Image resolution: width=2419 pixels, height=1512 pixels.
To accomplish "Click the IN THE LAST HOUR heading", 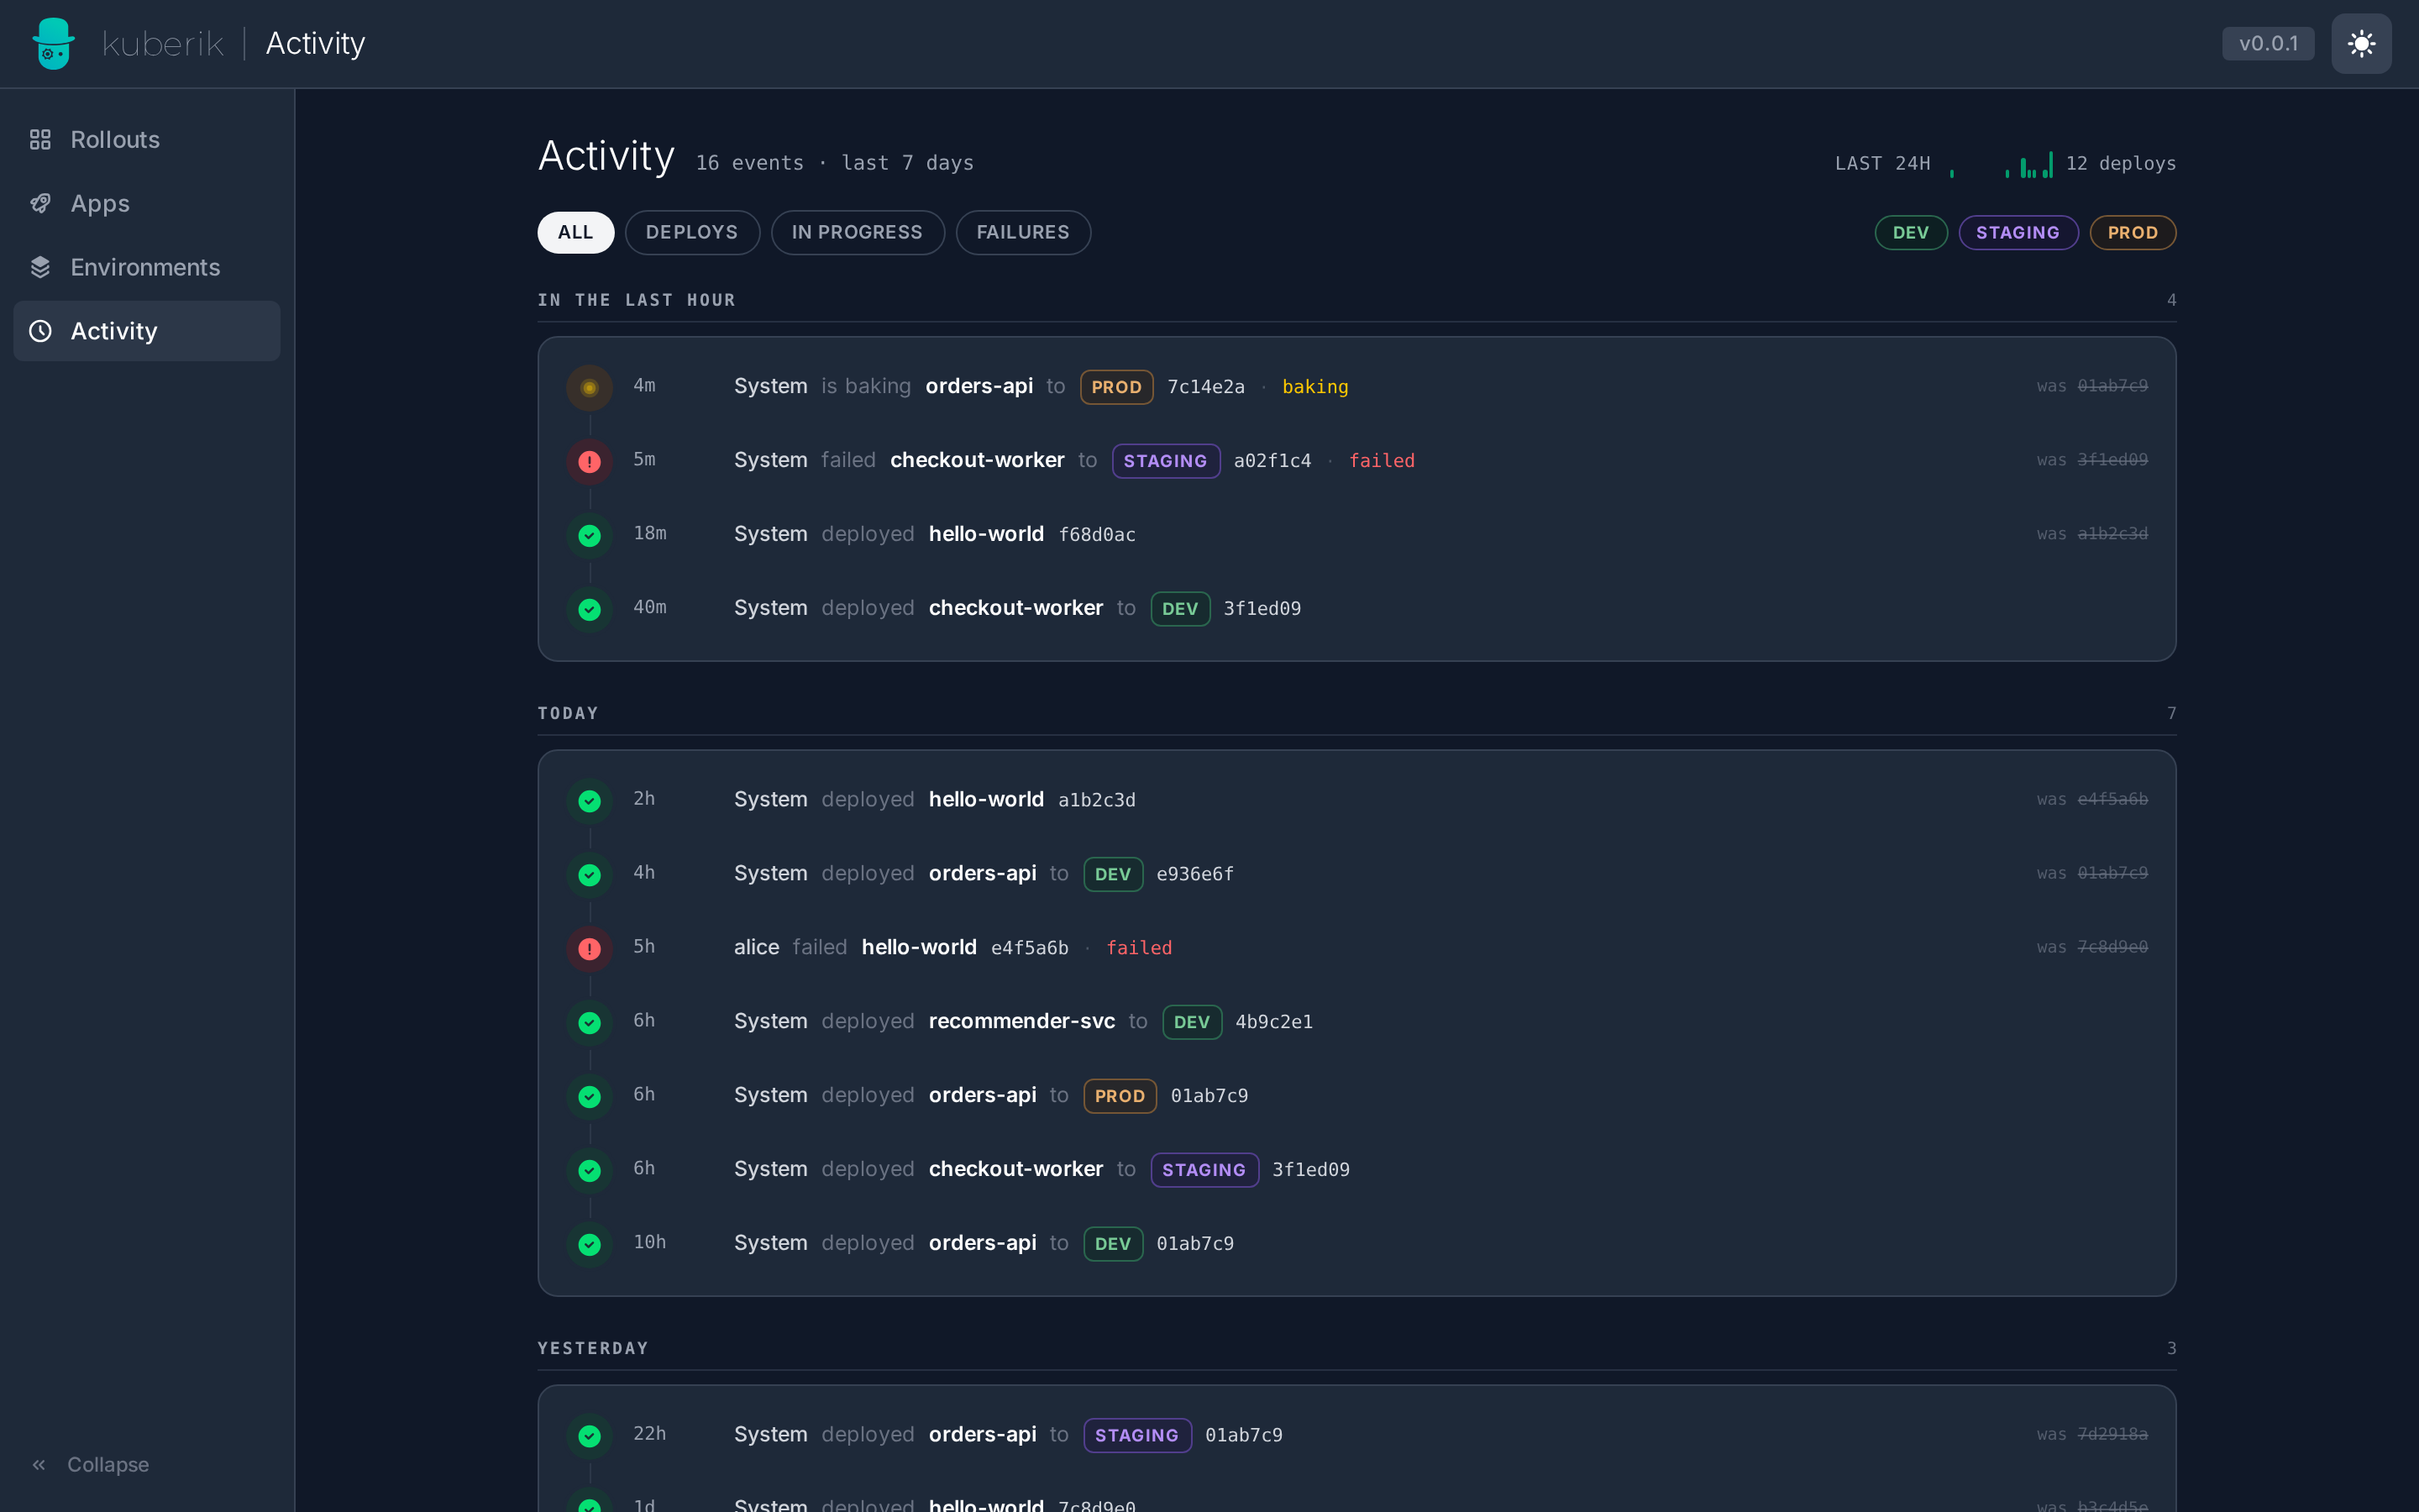I will click(637, 300).
